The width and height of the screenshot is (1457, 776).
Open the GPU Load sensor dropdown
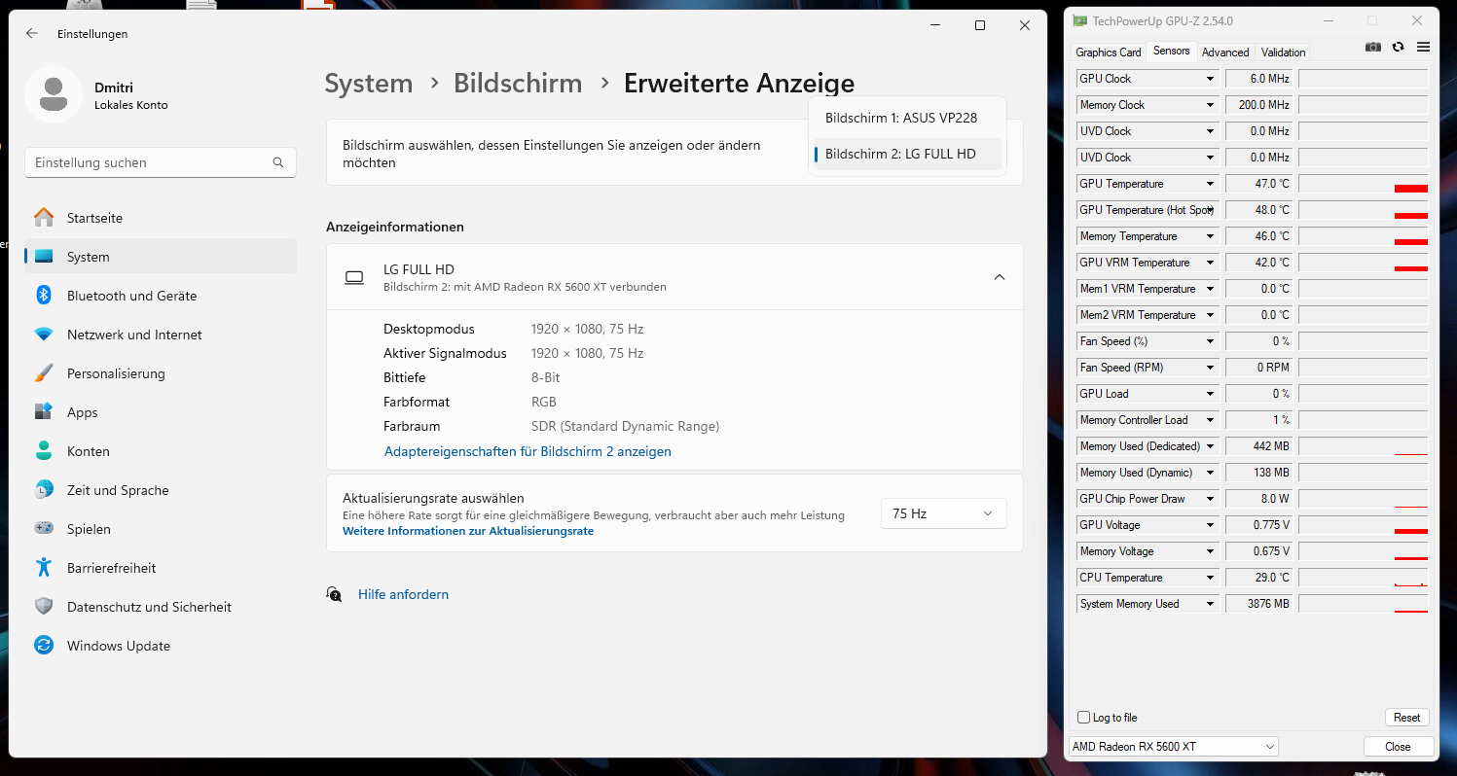(x=1211, y=394)
